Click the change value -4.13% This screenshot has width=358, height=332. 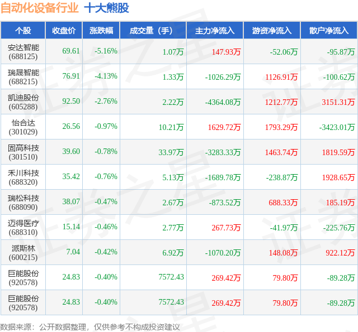106,76
